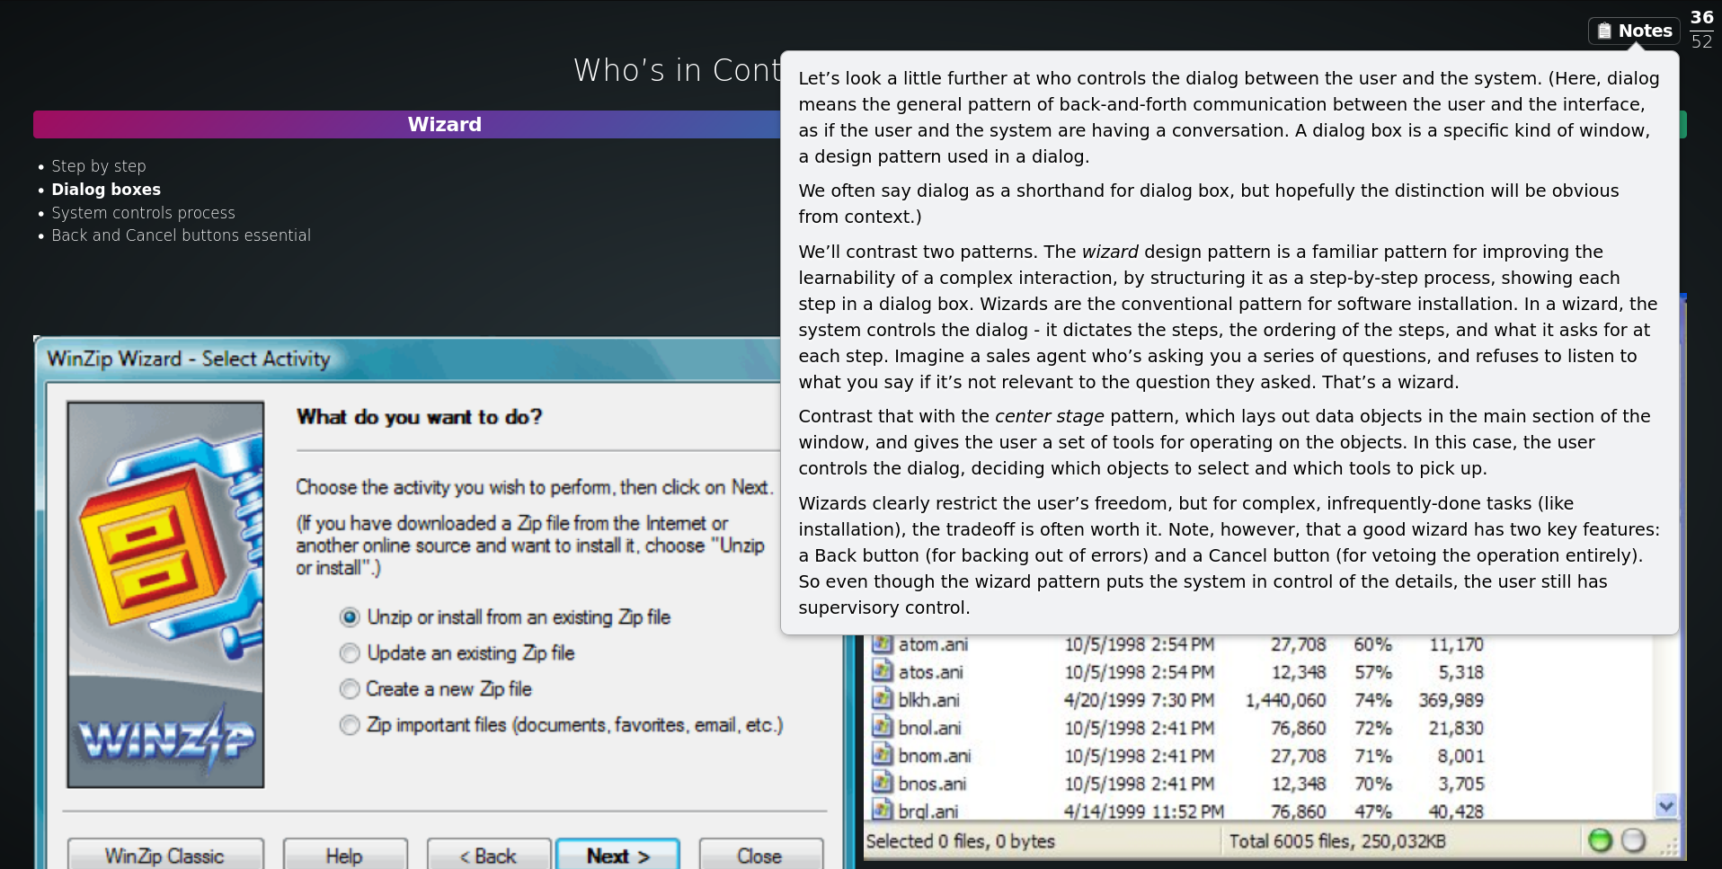Select the brql.ani file name
1722x869 pixels.
click(x=928, y=811)
